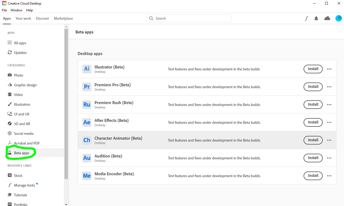Viewport: 344px width, 206px height.
Task: Open more options for Premiere Rush (Beta)
Action: click(329, 105)
